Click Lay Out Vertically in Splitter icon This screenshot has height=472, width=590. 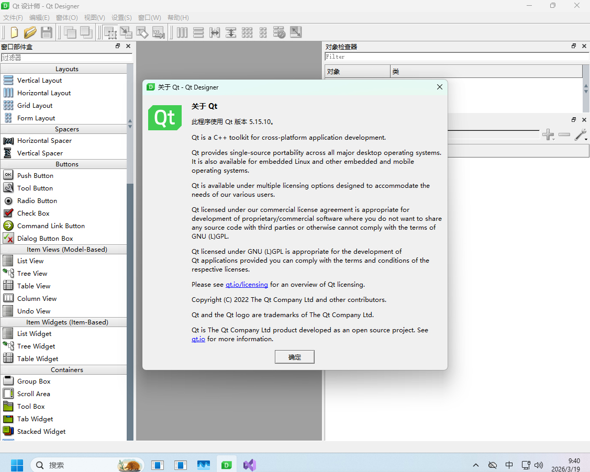click(x=231, y=32)
